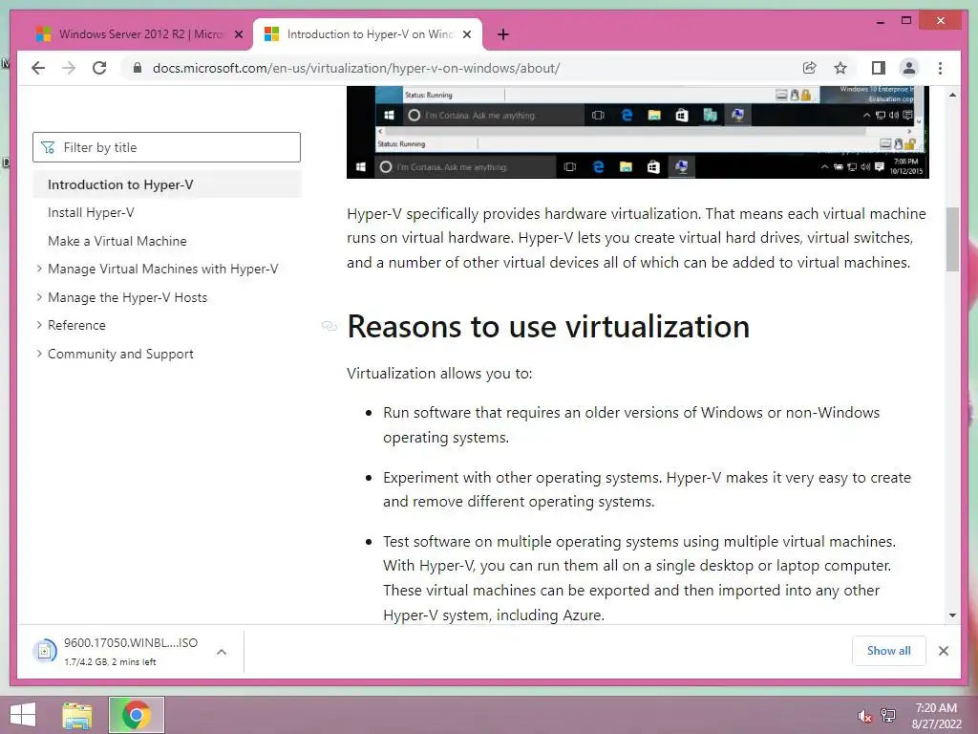Viewport: 978px width, 734px height.
Task: Reload the current page
Action: (x=99, y=68)
